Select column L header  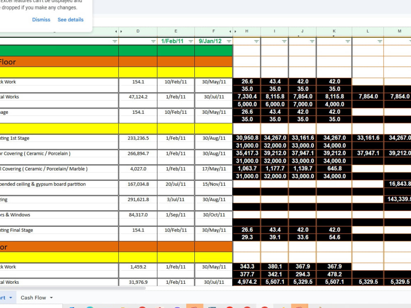click(x=368, y=31)
